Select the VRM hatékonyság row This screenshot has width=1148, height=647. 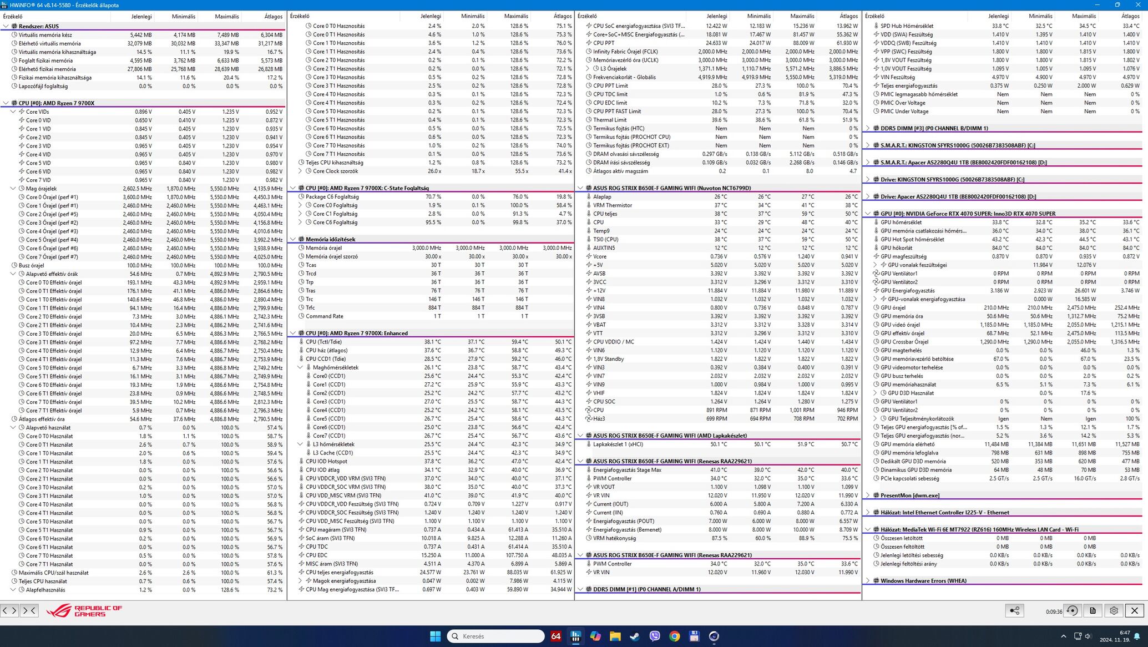pos(718,538)
